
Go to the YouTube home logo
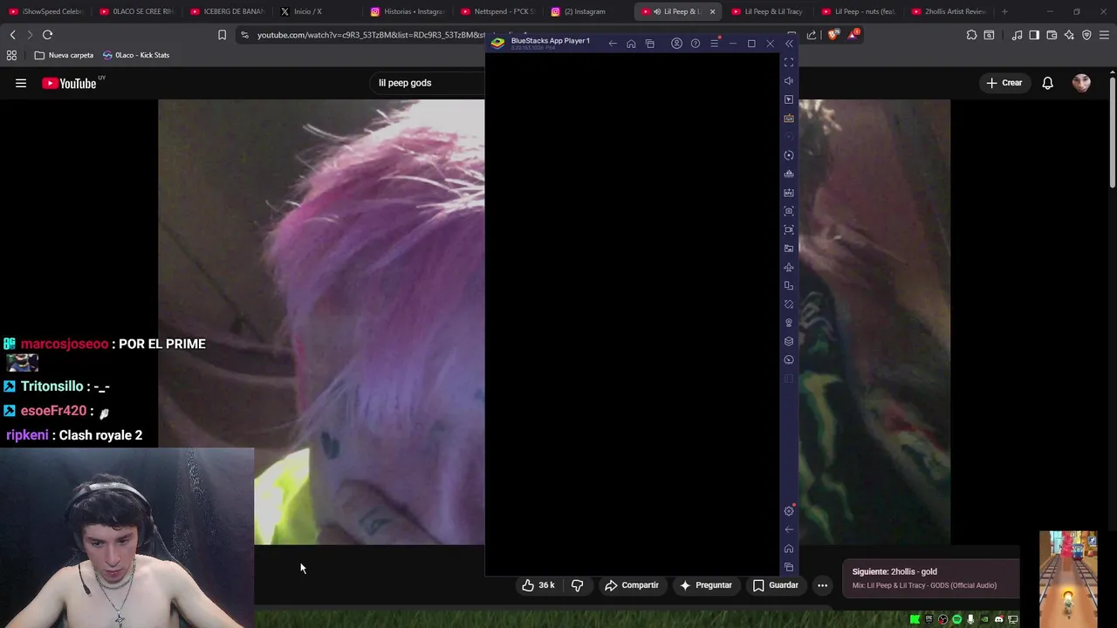69,83
